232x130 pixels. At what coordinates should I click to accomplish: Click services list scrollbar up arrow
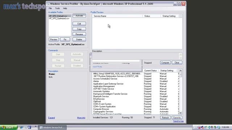pos(181,70)
